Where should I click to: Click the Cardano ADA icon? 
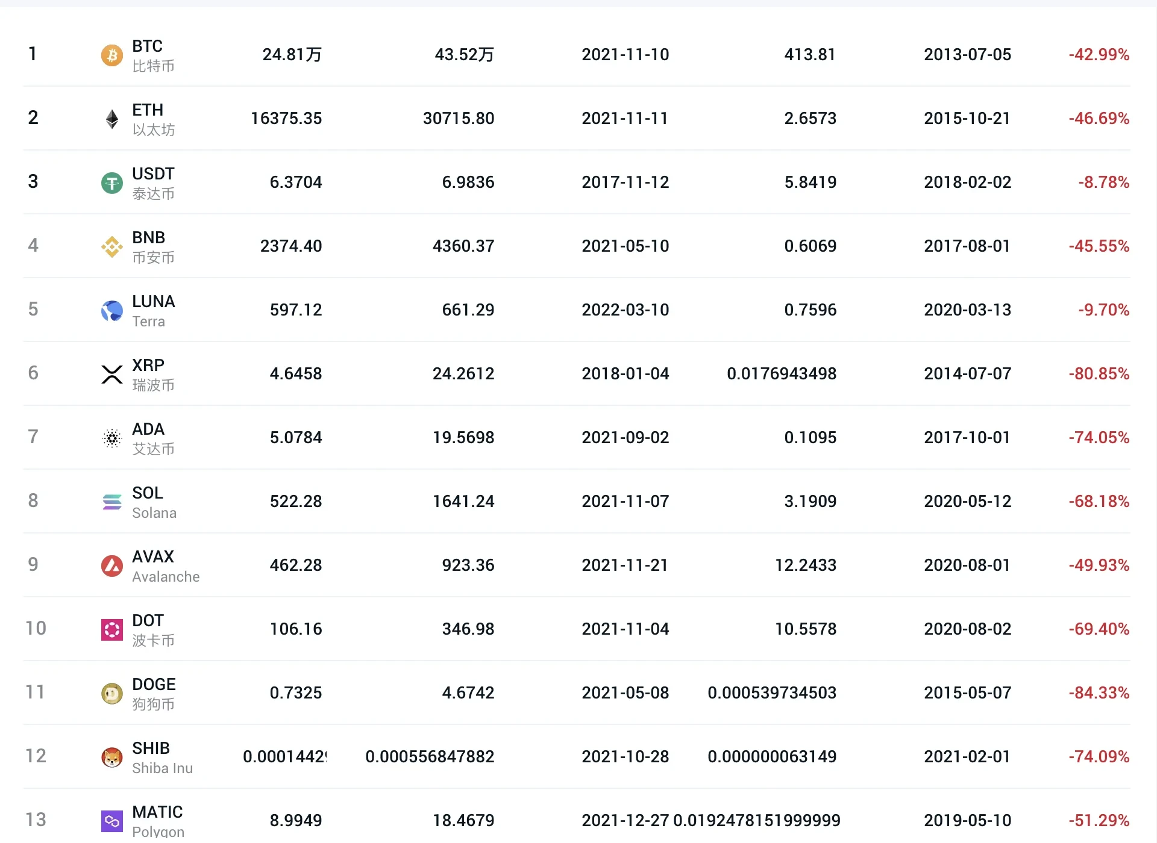[x=111, y=438]
